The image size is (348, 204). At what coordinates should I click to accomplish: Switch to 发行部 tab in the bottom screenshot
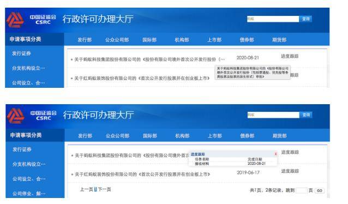point(85,136)
